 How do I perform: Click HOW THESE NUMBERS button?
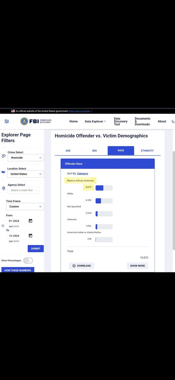point(18,270)
